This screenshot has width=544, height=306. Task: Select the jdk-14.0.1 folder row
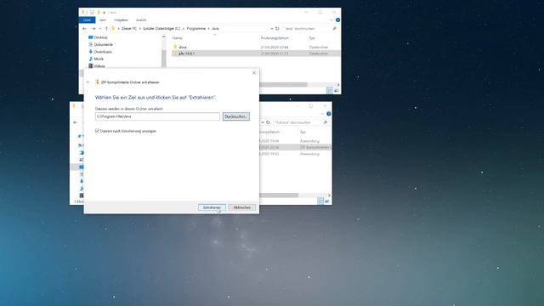tap(256, 54)
